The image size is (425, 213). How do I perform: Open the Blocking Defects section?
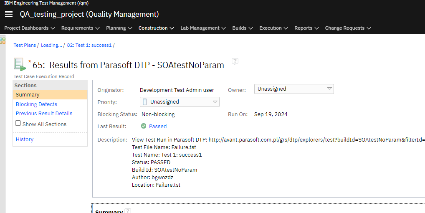pos(36,104)
